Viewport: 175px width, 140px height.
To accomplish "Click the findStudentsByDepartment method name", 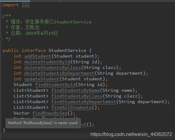I will click(x=84, y=102).
